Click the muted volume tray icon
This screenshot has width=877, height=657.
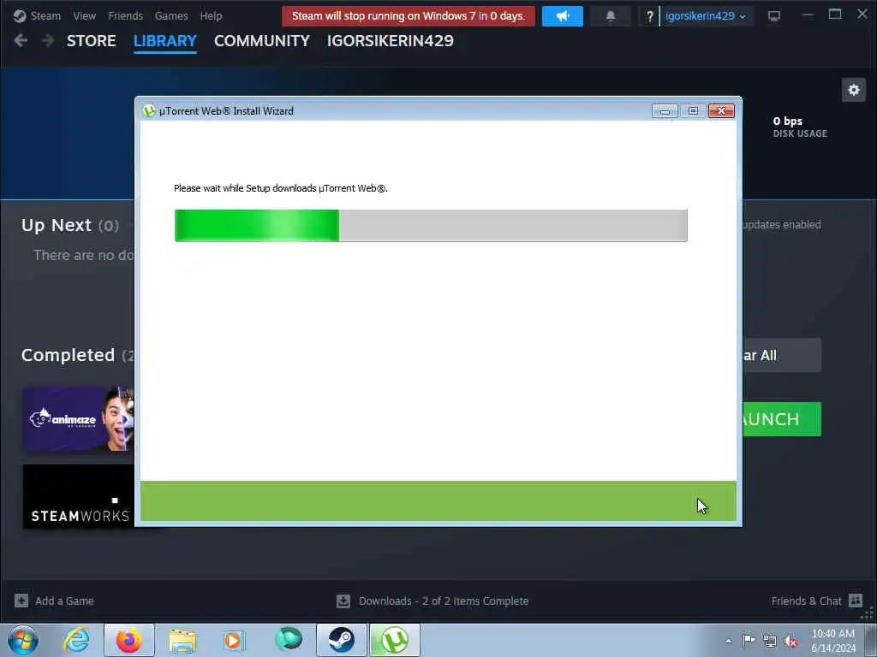click(790, 641)
